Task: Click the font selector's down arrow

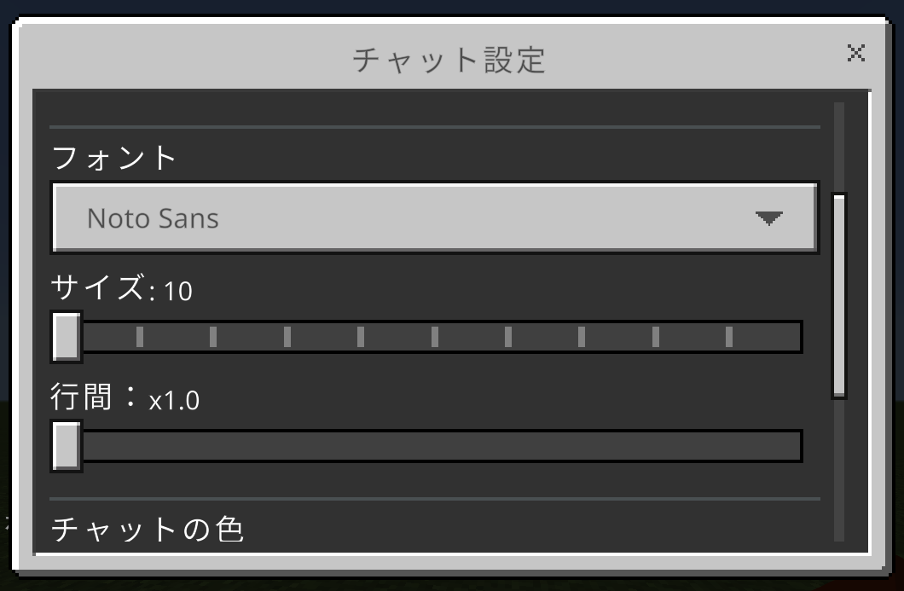Action: [x=768, y=218]
